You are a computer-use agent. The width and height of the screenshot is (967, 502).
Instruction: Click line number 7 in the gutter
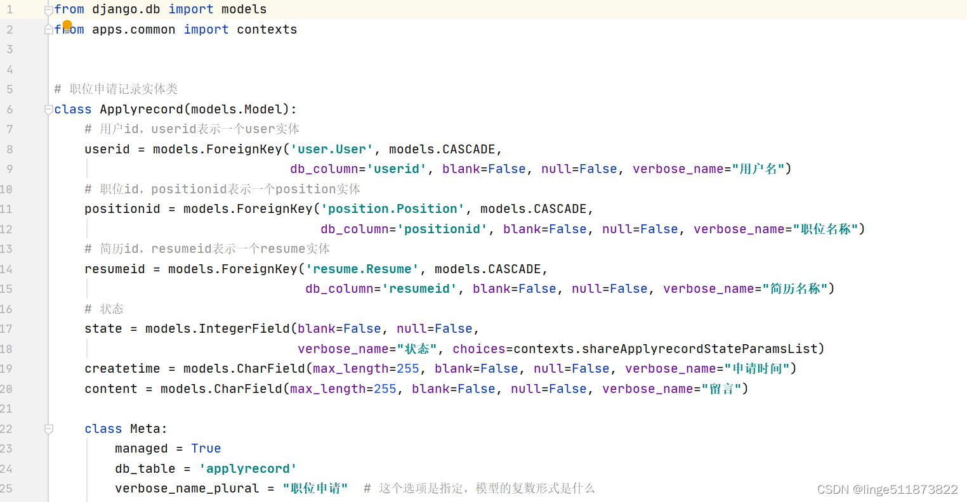pyautogui.click(x=9, y=129)
